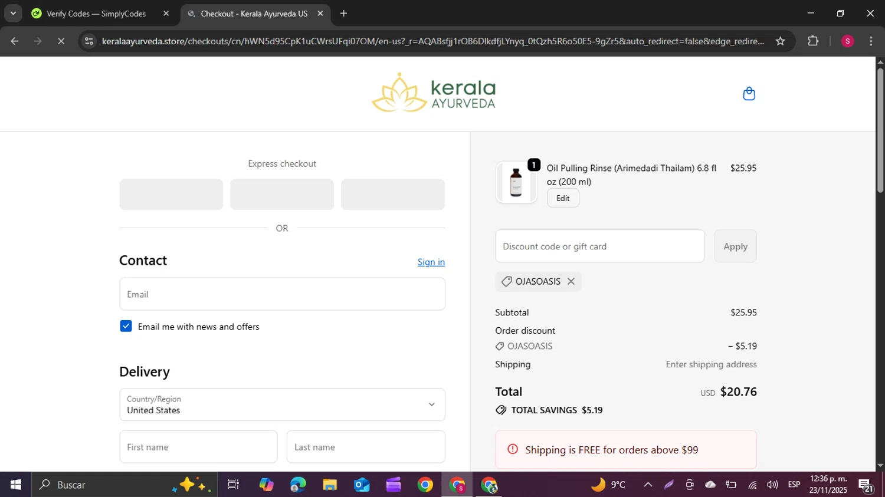
Task: Open Outlook from the taskbar
Action: pyautogui.click(x=362, y=485)
